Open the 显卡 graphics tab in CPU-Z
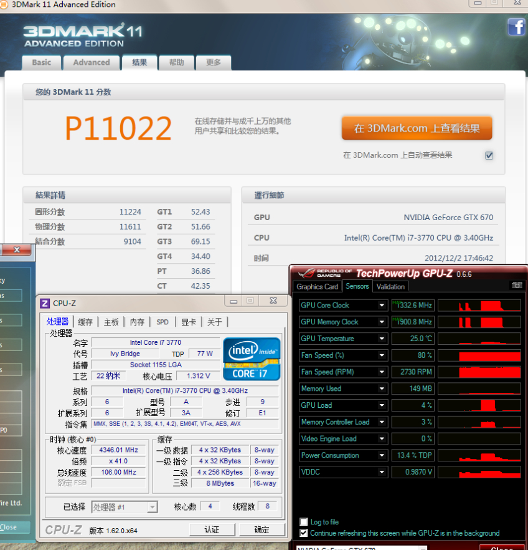 click(189, 322)
